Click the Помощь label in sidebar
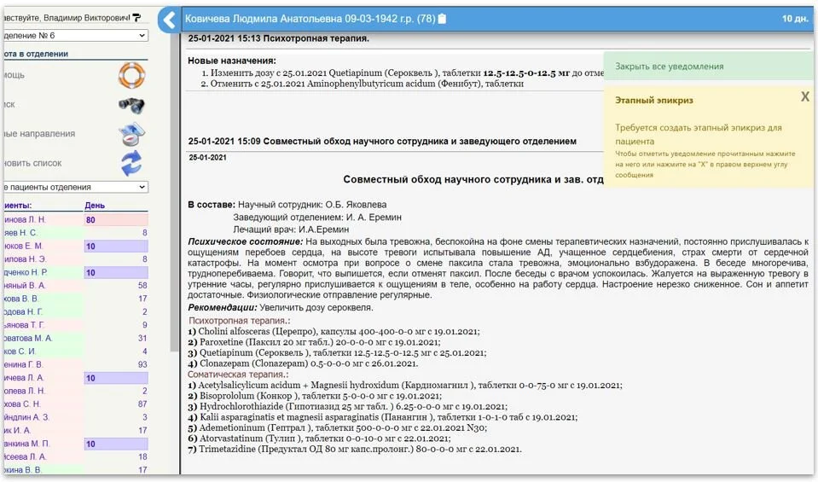The height and width of the screenshot is (482, 818). tap(15, 75)
